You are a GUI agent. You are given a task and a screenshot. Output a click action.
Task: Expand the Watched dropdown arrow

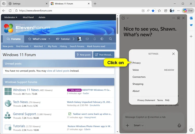pos(45,46)
